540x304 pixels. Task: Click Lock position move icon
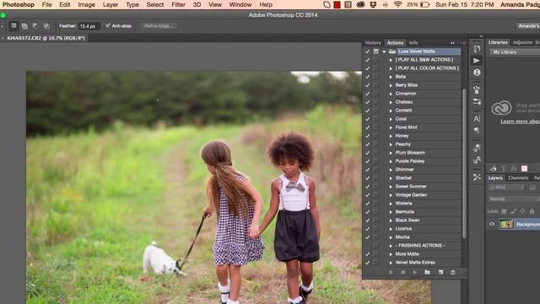522,211
